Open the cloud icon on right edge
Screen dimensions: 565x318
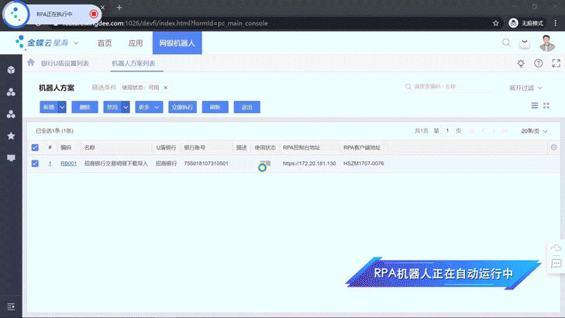coord(556,248)
